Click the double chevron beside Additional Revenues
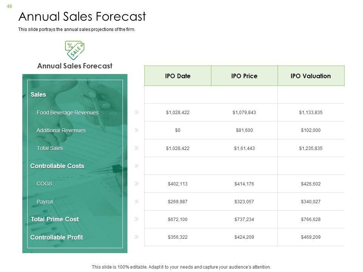The width and height of the screenshot is (363, 272). click(x=136, y=130)
